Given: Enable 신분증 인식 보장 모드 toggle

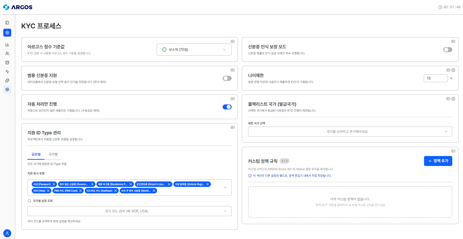Looking at the screenshot, I should click(x=448, y=50).
